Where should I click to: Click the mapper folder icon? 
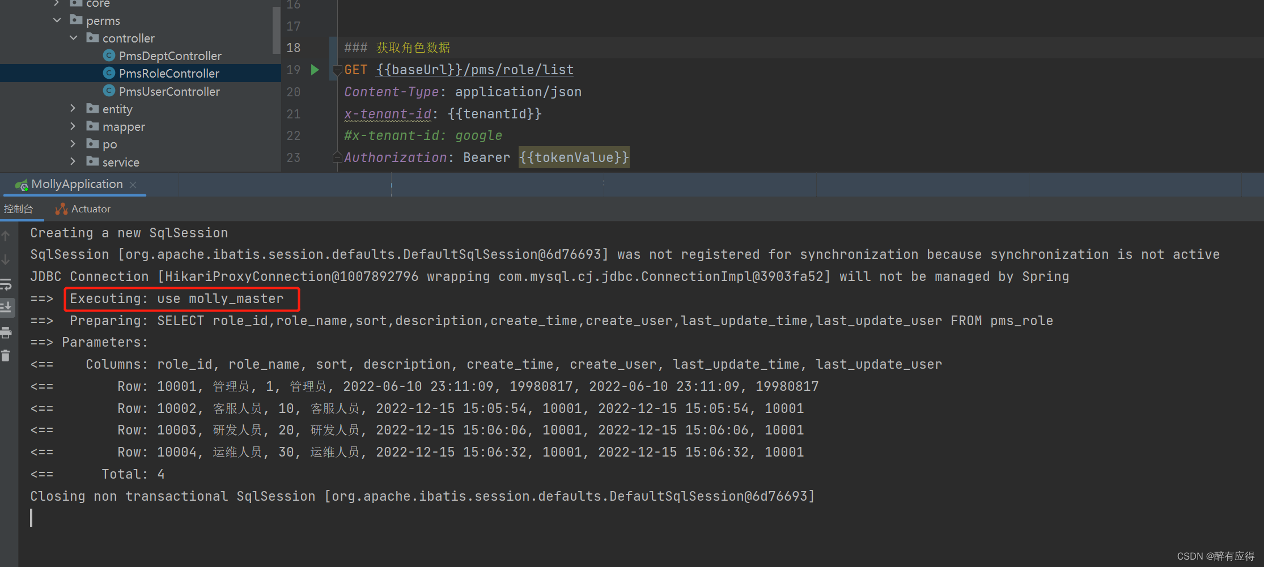coord(93,126)
